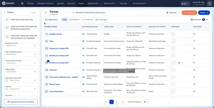Filter by Pendientes tab

(74, 19)
